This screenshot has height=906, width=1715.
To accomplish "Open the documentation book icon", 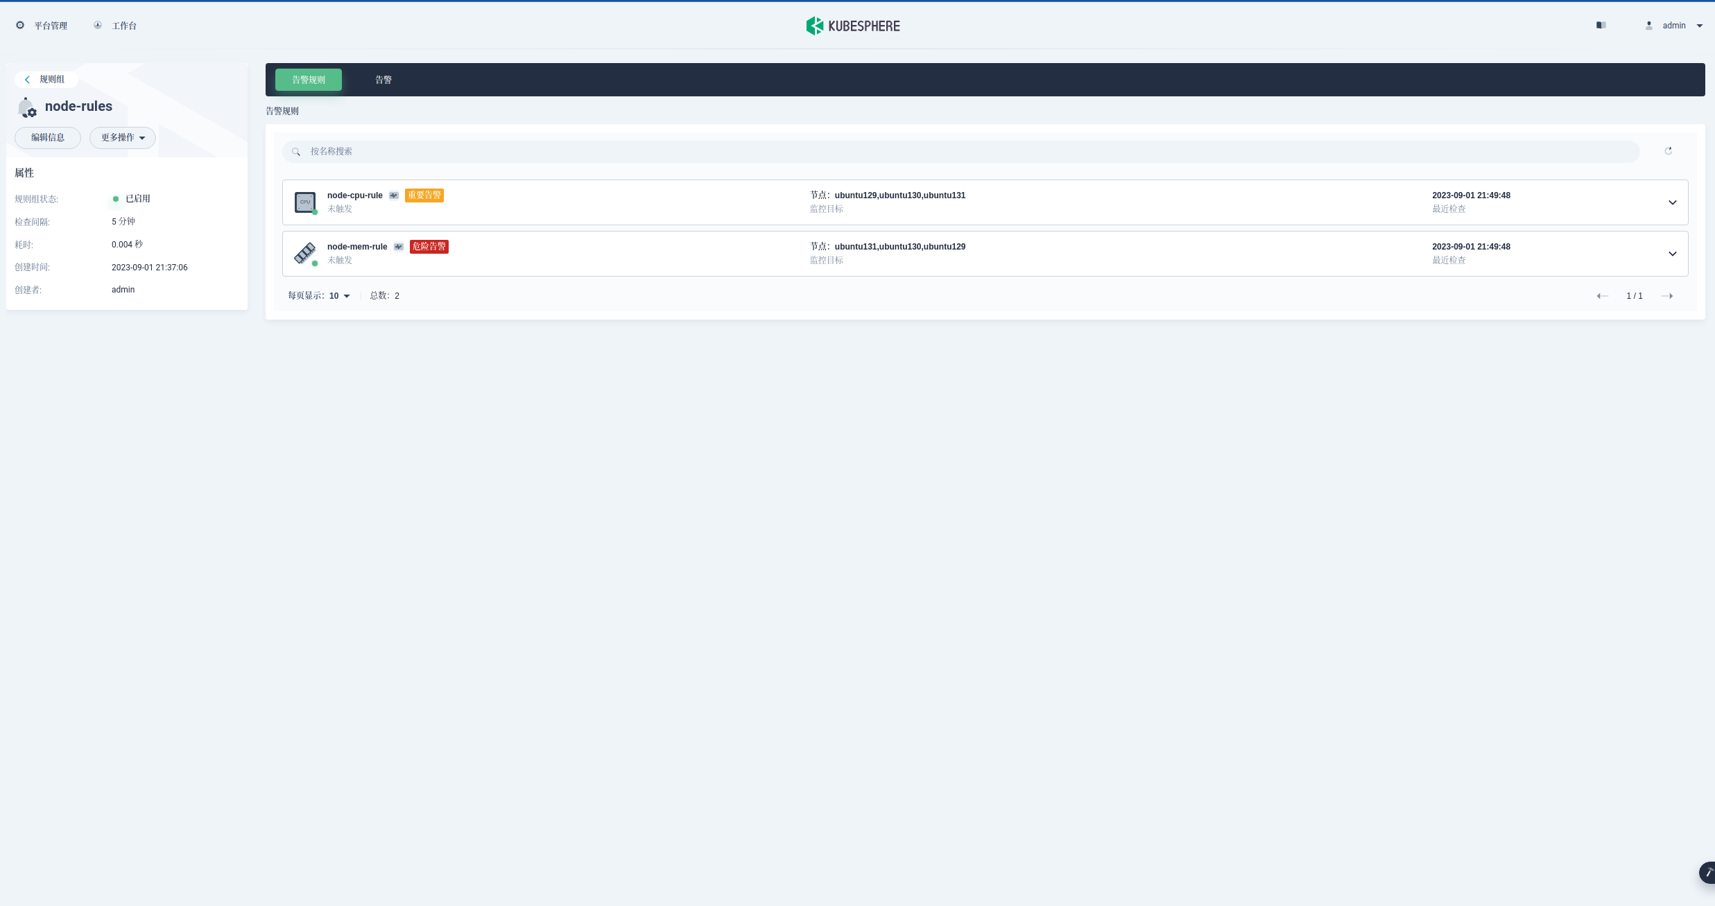I will click(x=1601, y=25).
